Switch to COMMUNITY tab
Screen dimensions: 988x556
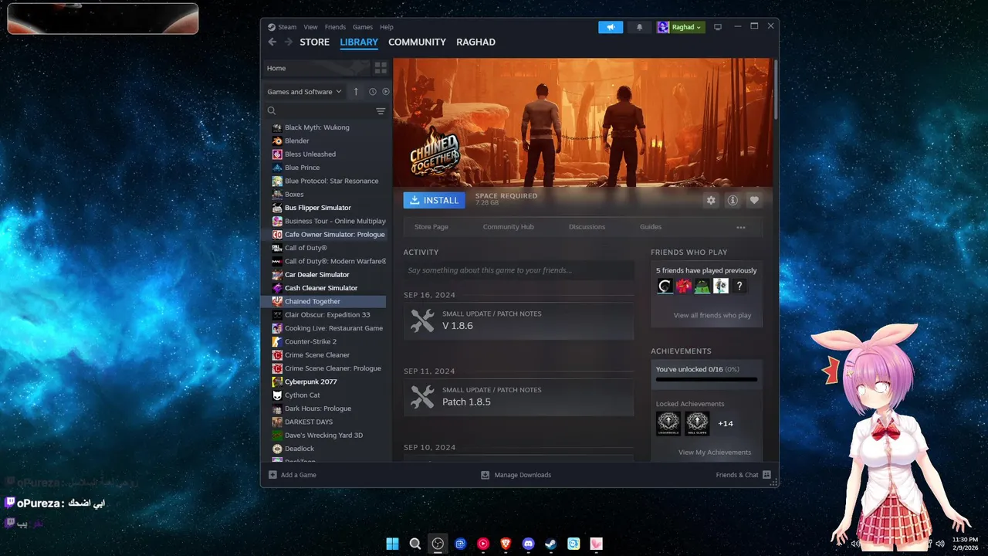coord(417,42)
